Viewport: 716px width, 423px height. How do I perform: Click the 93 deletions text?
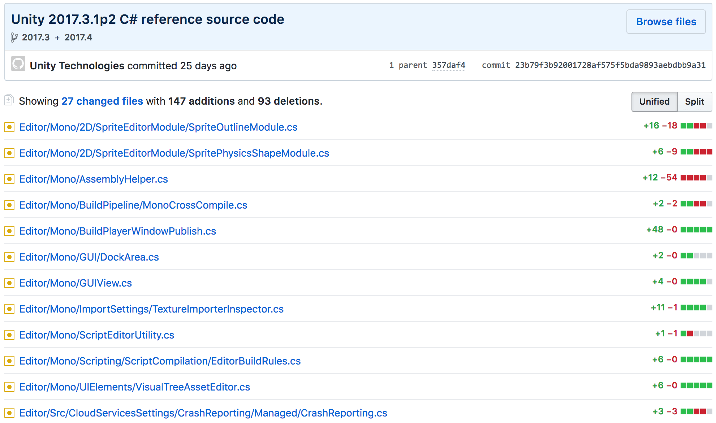289,101
